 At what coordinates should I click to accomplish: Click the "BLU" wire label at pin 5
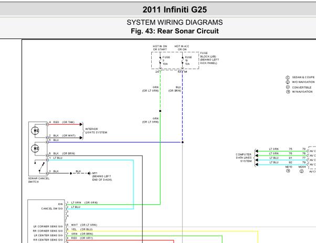56,140
